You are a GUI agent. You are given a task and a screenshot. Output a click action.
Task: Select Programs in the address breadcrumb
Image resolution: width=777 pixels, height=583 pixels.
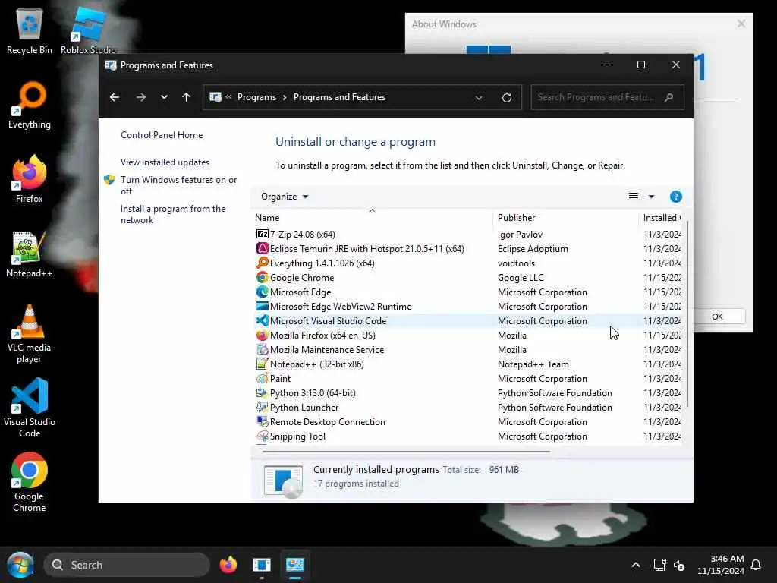tap(256, 97)
